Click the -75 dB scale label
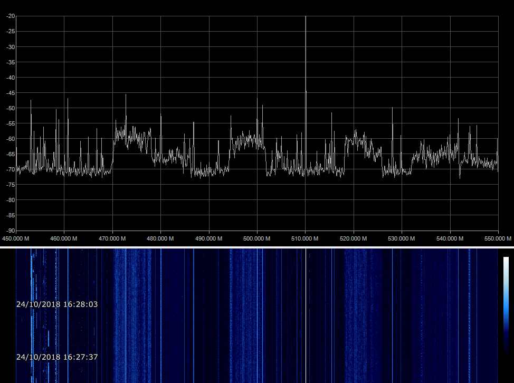The height and width of the screenshot is (383, 514). (x=11, y=185)
